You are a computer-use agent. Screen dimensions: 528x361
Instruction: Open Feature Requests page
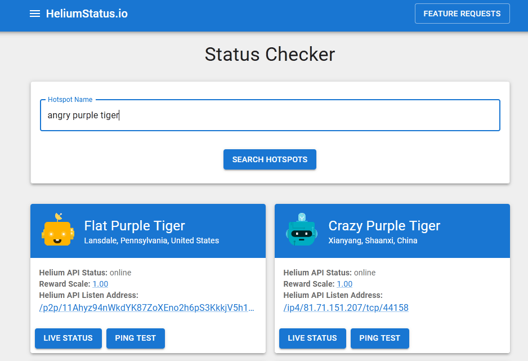pos(462,14)
